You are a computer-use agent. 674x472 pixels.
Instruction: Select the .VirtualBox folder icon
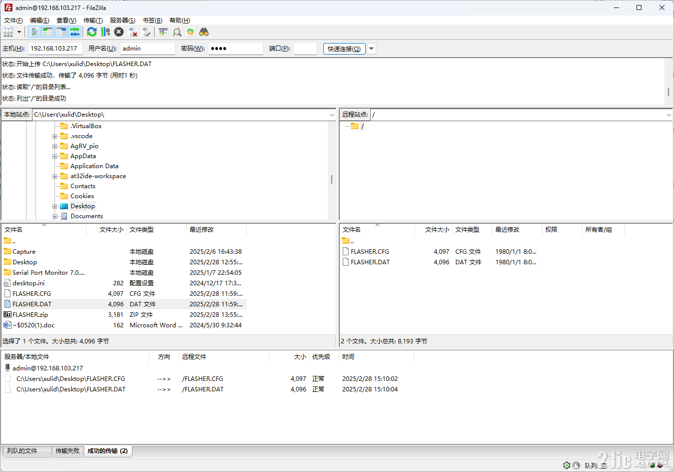click(x=64, y=126)
